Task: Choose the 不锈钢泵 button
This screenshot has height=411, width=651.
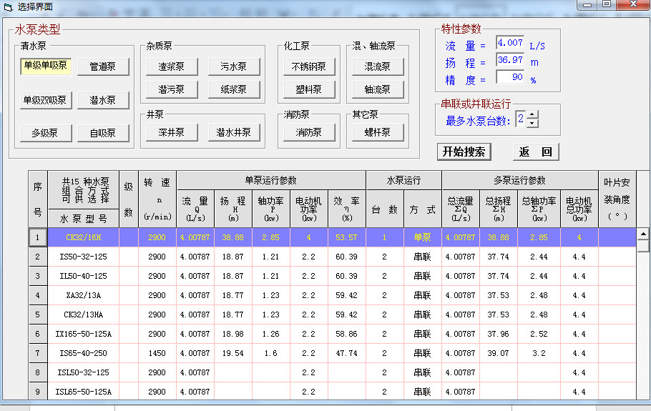Action: pyautogui.click(x=309, y=66)
